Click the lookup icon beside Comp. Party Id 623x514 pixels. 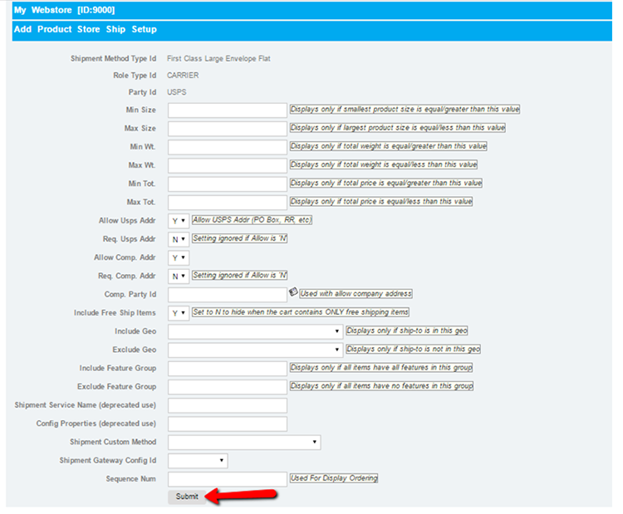point(293,292)
